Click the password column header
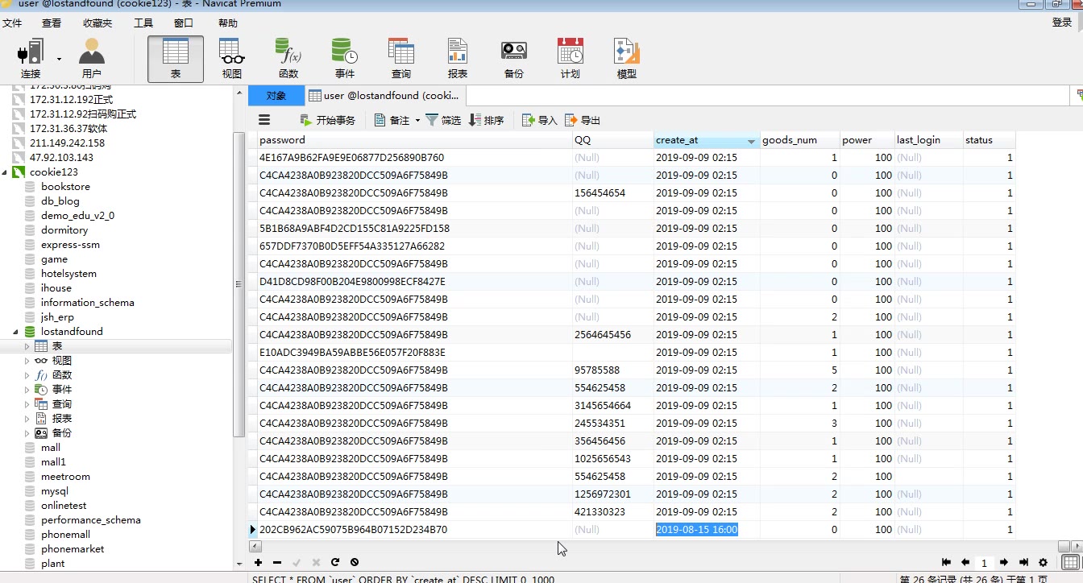 point(415,140)
